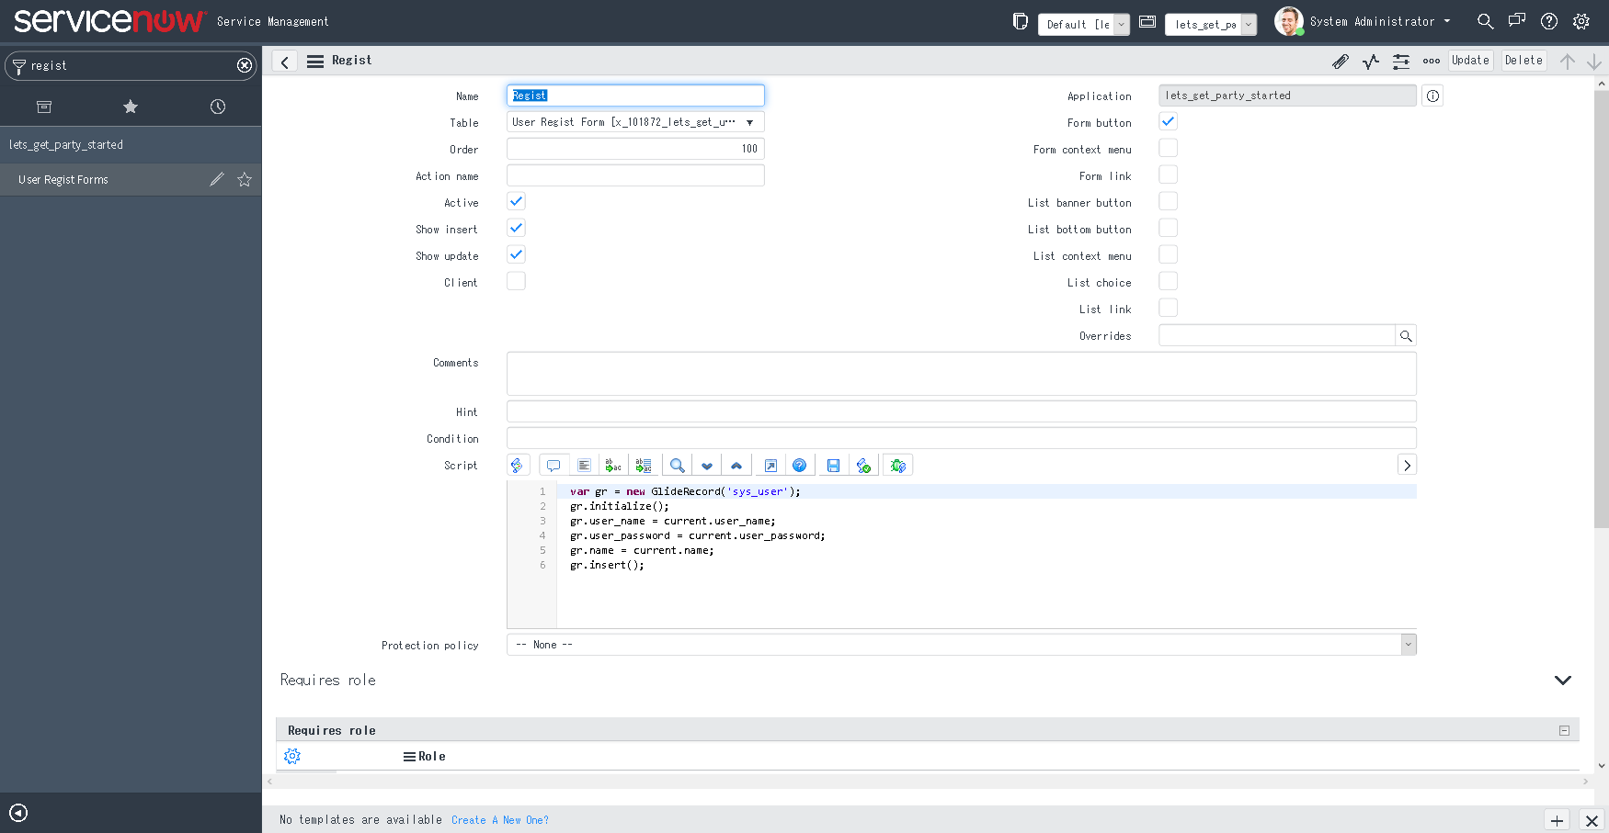Clear the regist filter text field
The height and width of the screenshot is (833, 1609).
tap(244, 65)
